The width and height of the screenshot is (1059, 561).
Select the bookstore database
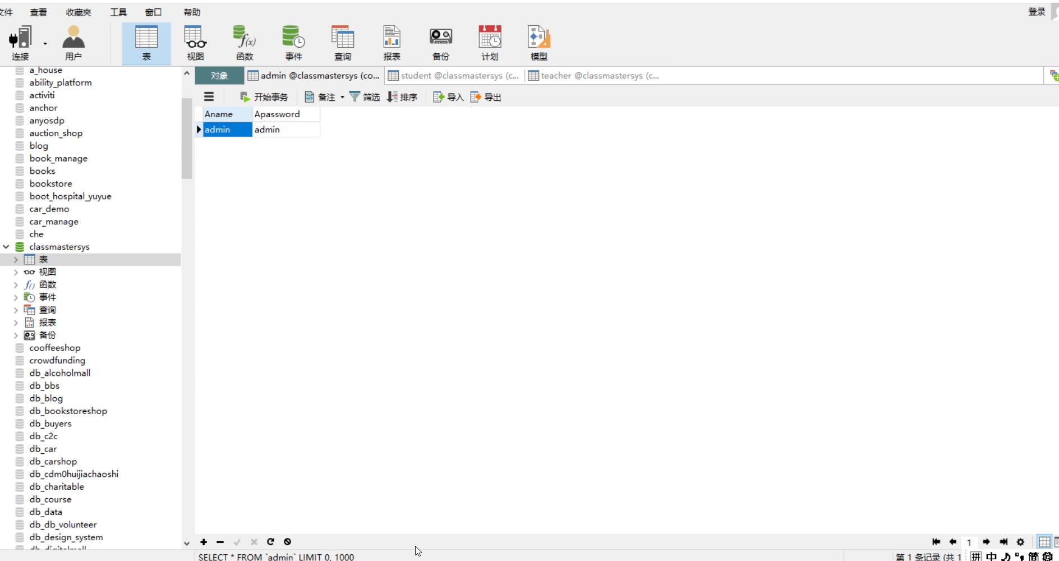50,183
